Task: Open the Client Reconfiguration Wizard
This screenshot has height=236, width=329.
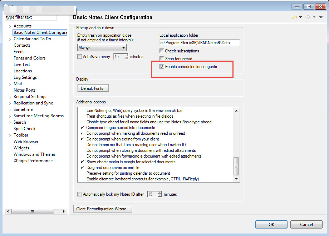Action: point(103,209)
